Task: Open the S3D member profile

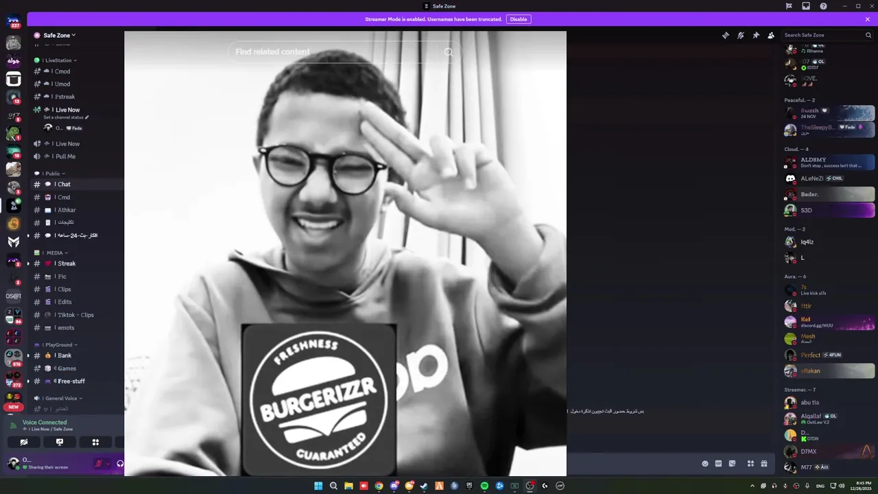Action: pyautogui.click(x=829, y=210)
